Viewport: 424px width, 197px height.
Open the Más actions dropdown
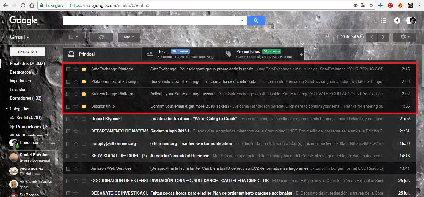pyautogui.click(x=129, y=37)
